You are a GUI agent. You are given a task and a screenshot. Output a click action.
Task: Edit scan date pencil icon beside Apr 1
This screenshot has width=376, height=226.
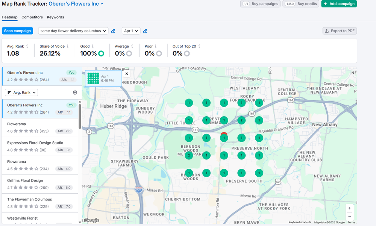145,31
